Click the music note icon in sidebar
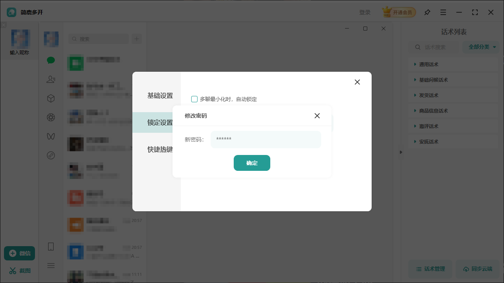Image resolution: width=504 pixels, height=283 pixels. [x=51, y=155]
